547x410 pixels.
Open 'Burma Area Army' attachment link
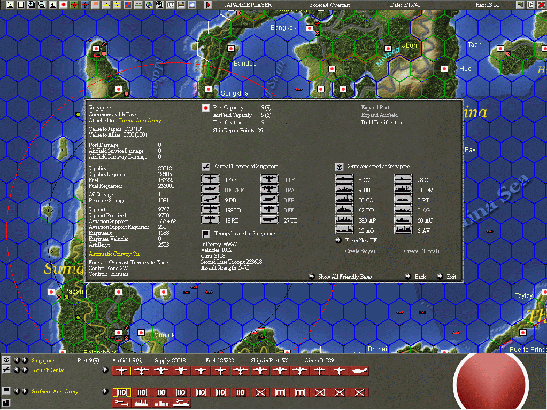click(x=140, y=121)
